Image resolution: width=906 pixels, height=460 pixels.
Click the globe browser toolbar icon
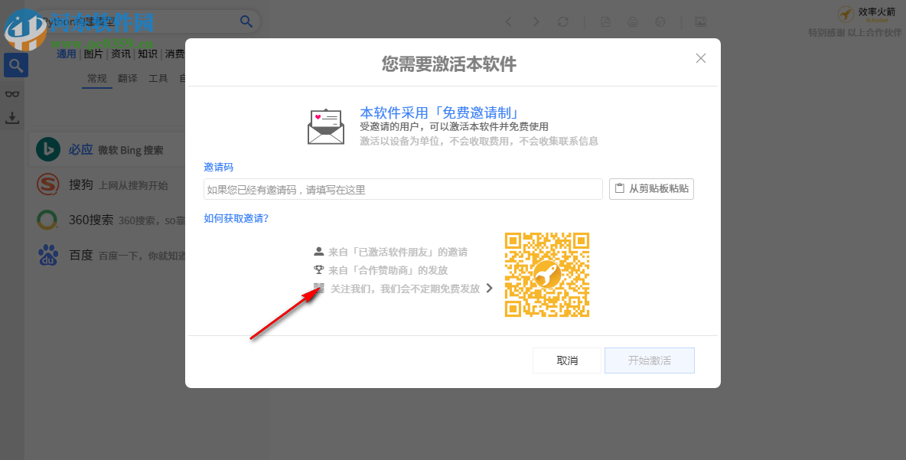[x=660, y=22]
